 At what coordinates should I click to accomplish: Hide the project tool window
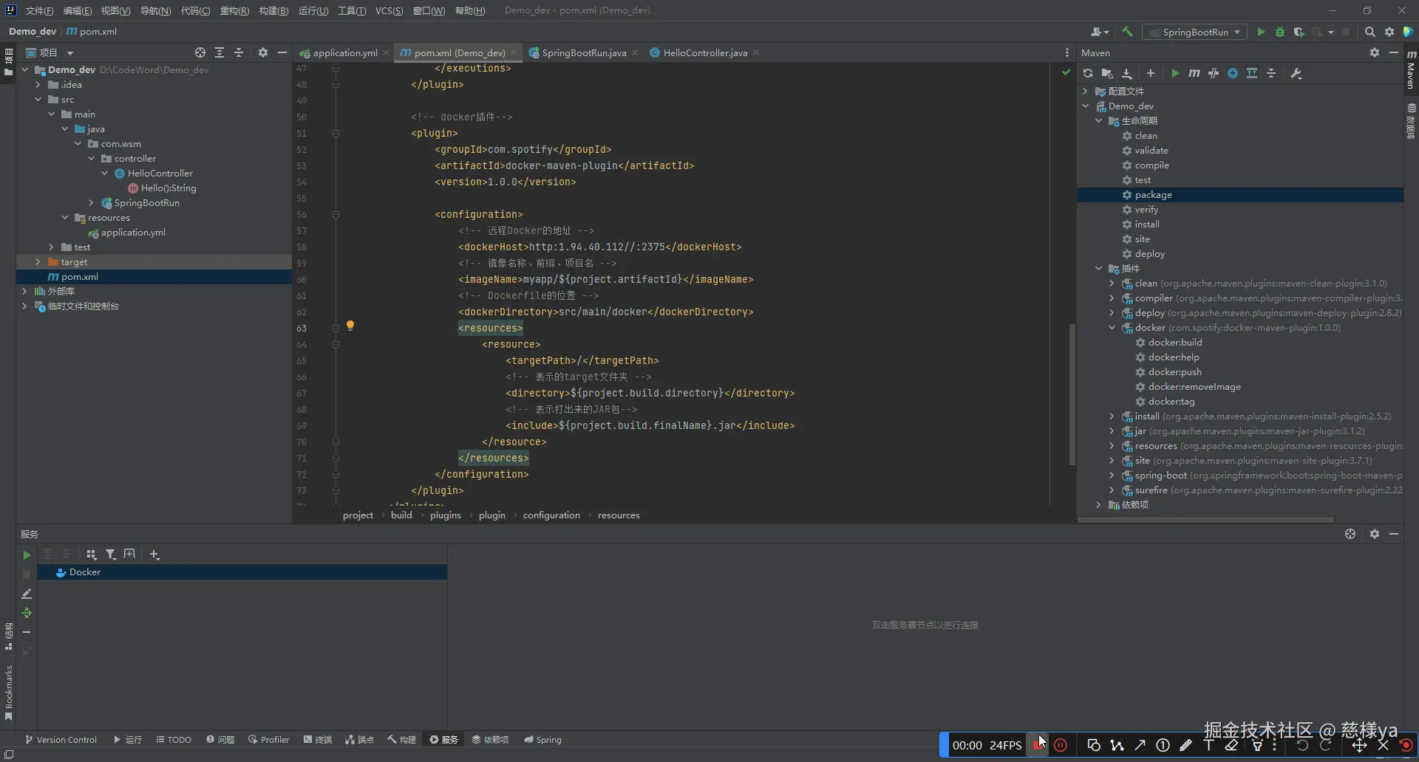(x=282, y=52)
